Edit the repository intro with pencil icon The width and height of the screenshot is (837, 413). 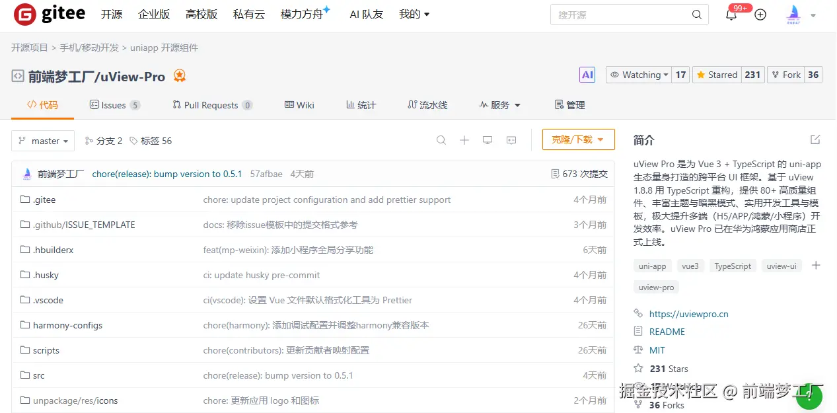815,139
